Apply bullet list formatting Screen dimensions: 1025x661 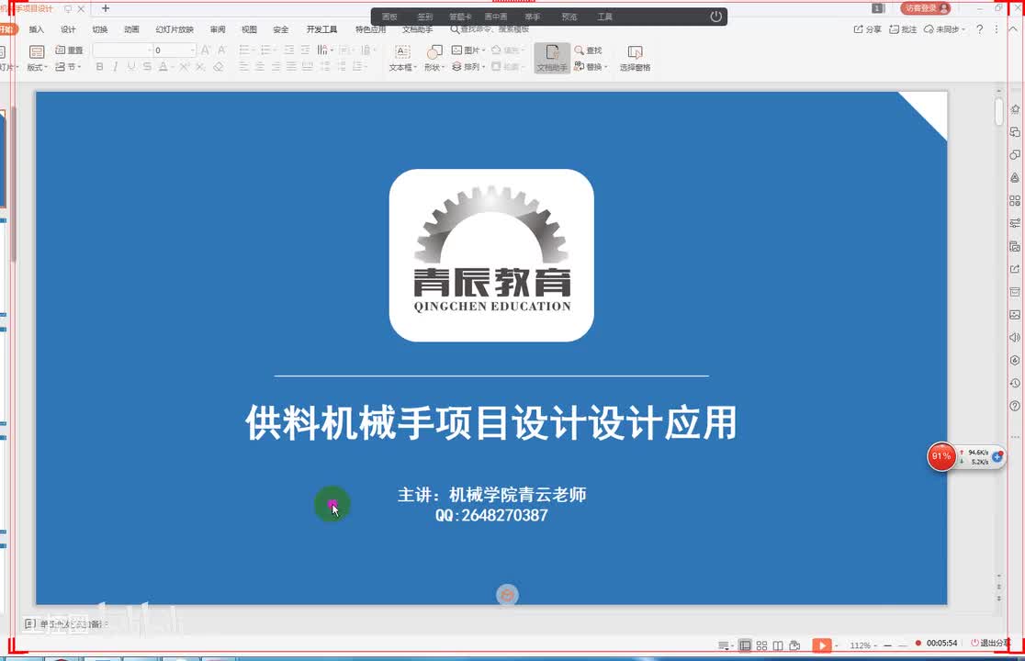point(245,50)
